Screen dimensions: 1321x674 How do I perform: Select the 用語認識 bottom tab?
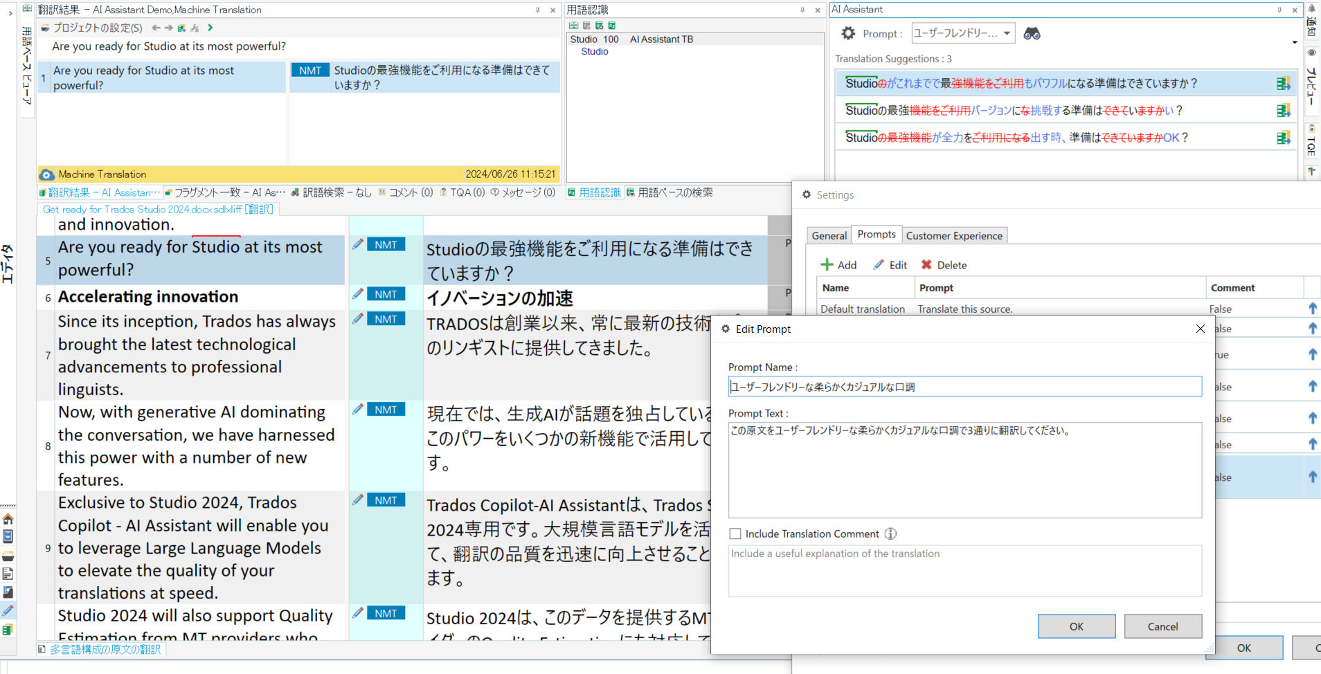[x=595, y=192]
